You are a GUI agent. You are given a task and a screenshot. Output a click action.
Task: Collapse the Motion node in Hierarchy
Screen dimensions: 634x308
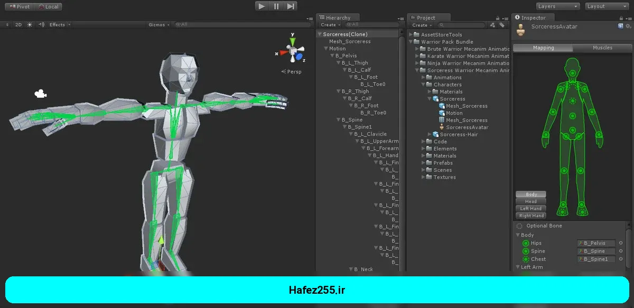[x=326, y=49]
